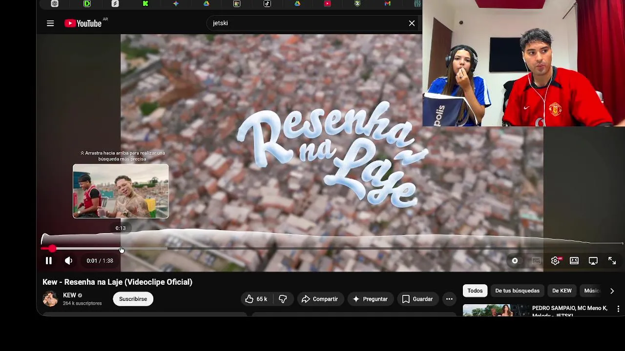
Task: Open the first Google Drive bookmark
Action: pyautogui.click(x=207, y=3)
